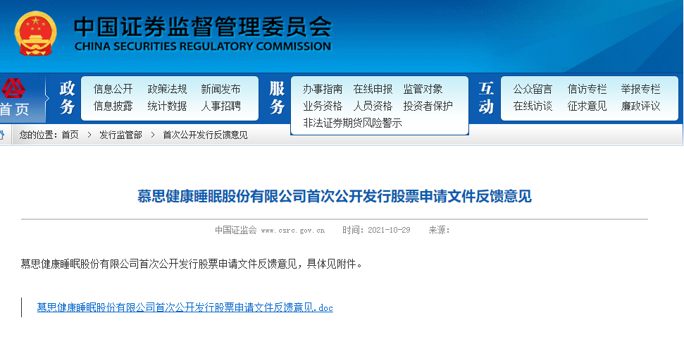
Task: Open 政策法规 menu item
Action: click(167, 90)
